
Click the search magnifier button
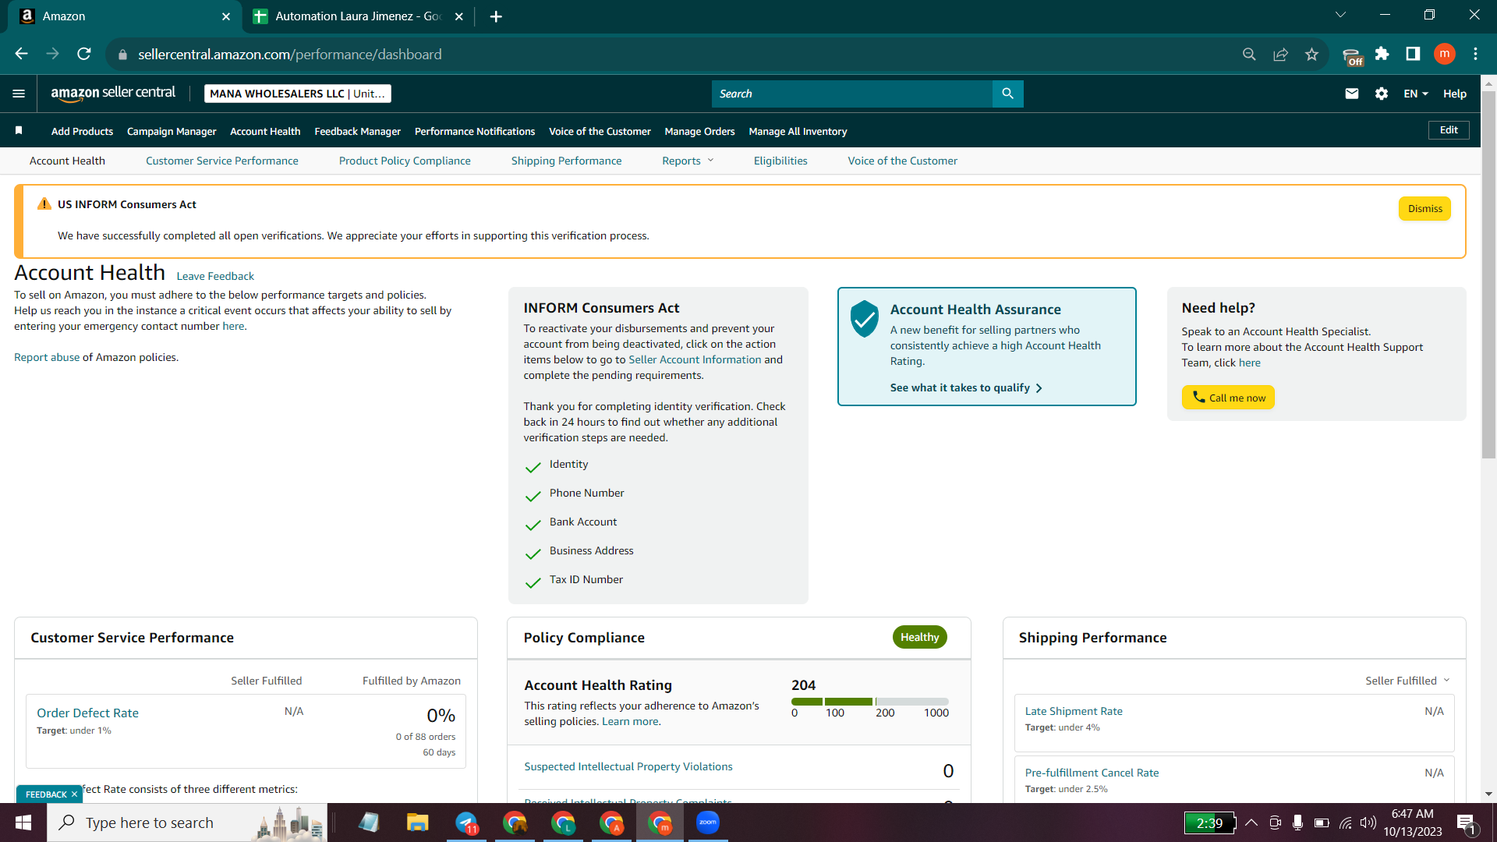coord(1007,94)
